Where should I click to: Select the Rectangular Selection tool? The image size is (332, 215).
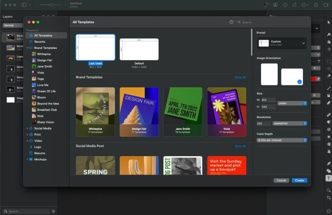[x=329, y=62]
